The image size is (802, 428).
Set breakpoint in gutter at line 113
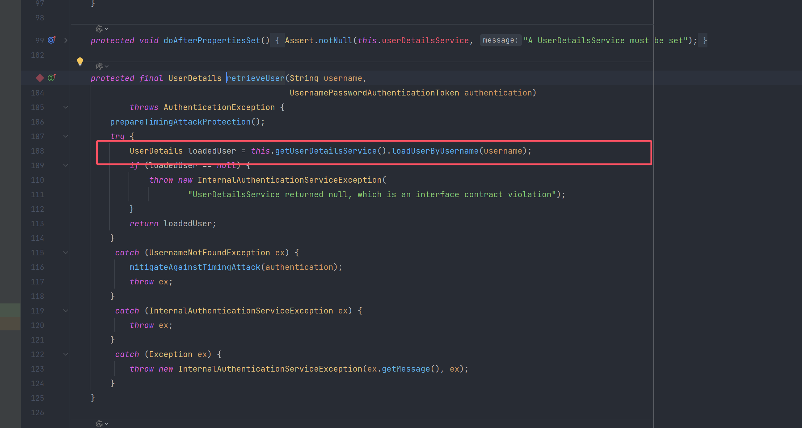[37, 224]
